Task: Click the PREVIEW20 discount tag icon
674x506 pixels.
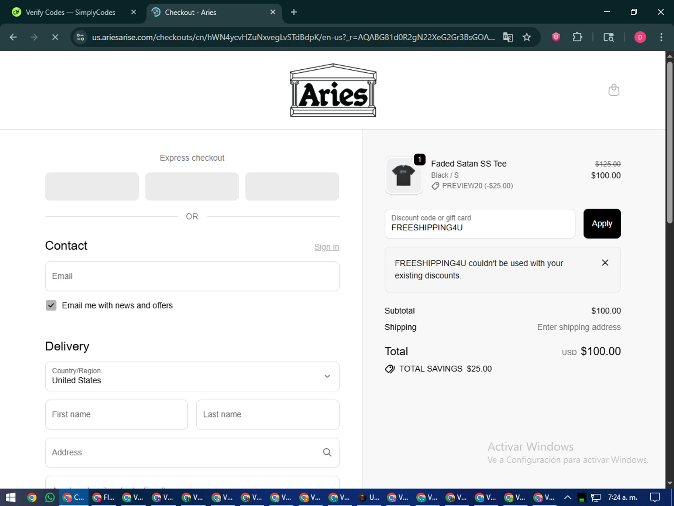Action: (435, 186)
